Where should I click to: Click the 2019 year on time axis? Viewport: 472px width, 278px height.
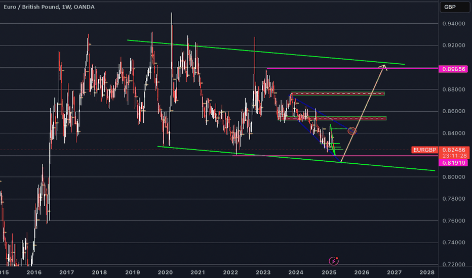coord(133,272)
